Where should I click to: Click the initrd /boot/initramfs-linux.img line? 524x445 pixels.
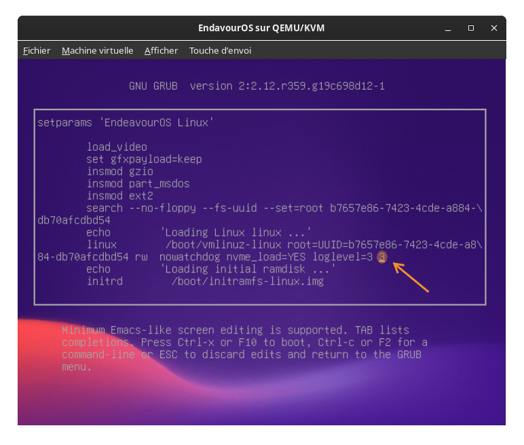tap(205, 281)
